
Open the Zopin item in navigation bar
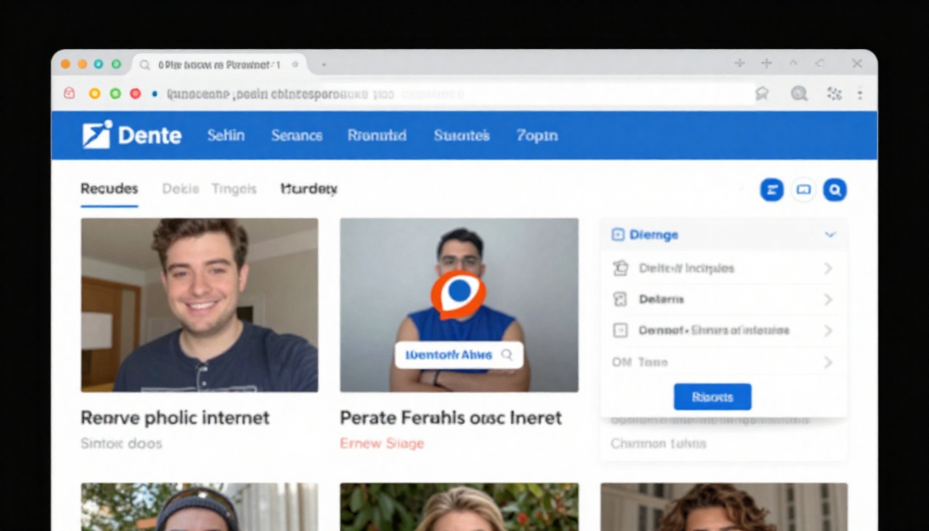pos(536,136)
